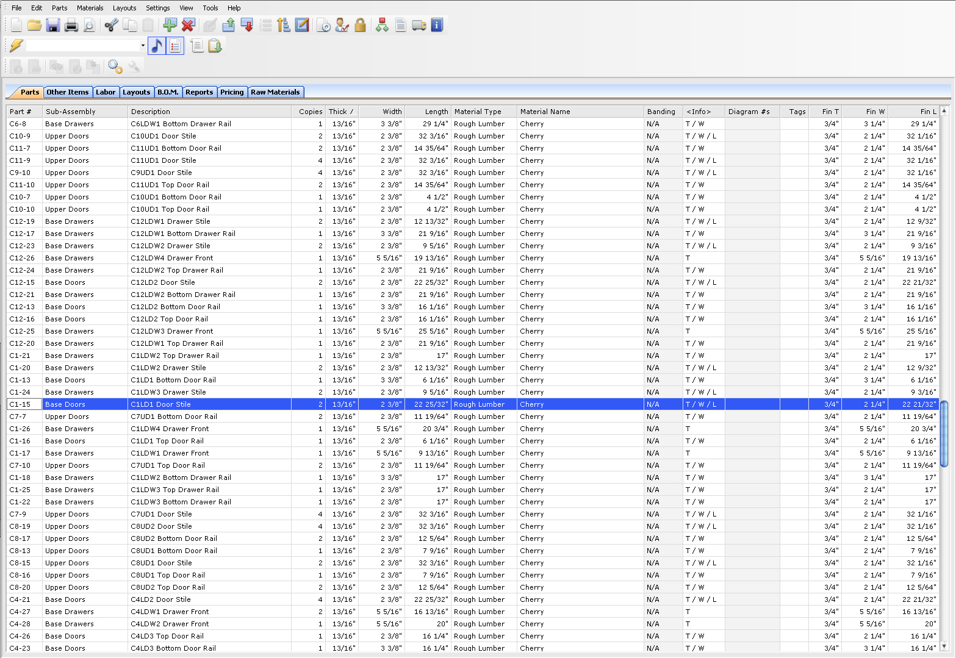956x658 pixels.
Task: Delete the selected part with the red X icon
Action: [x=188, y=25]
